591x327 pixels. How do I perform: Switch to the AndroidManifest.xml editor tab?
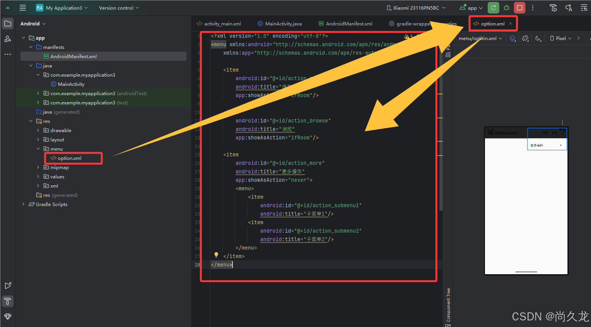[345, 23]
